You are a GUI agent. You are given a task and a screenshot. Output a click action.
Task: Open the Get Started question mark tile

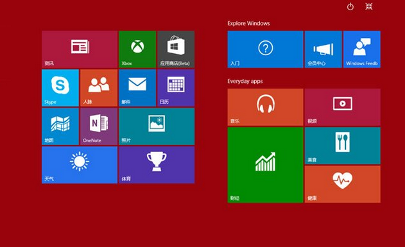(265, 49)
